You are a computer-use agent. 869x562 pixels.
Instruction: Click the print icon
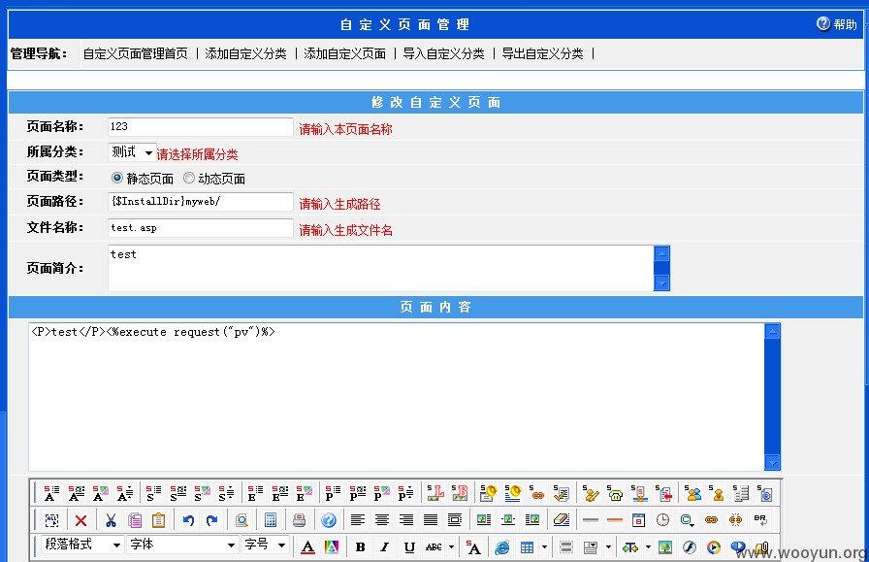coord(300,520)
